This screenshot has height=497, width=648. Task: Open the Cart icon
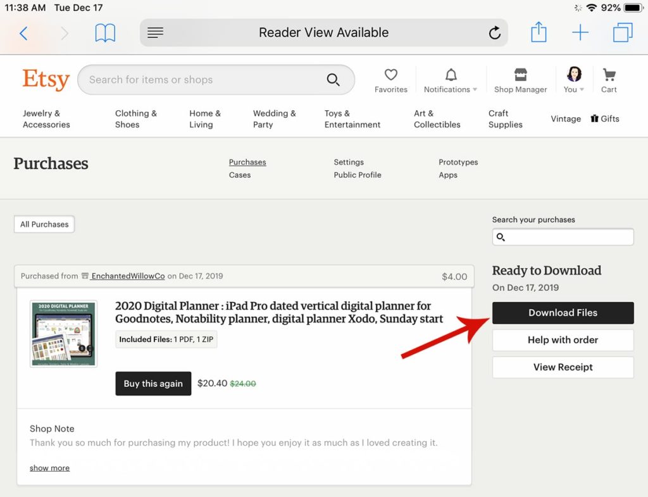(609, 80)
